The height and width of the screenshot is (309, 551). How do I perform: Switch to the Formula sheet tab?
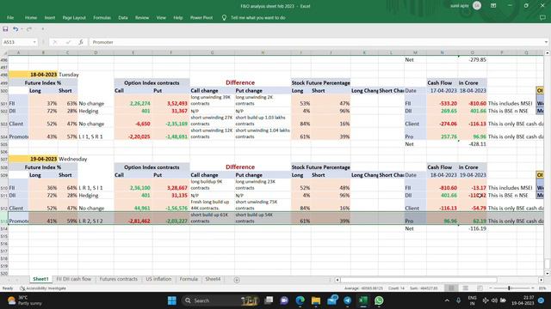189,279
